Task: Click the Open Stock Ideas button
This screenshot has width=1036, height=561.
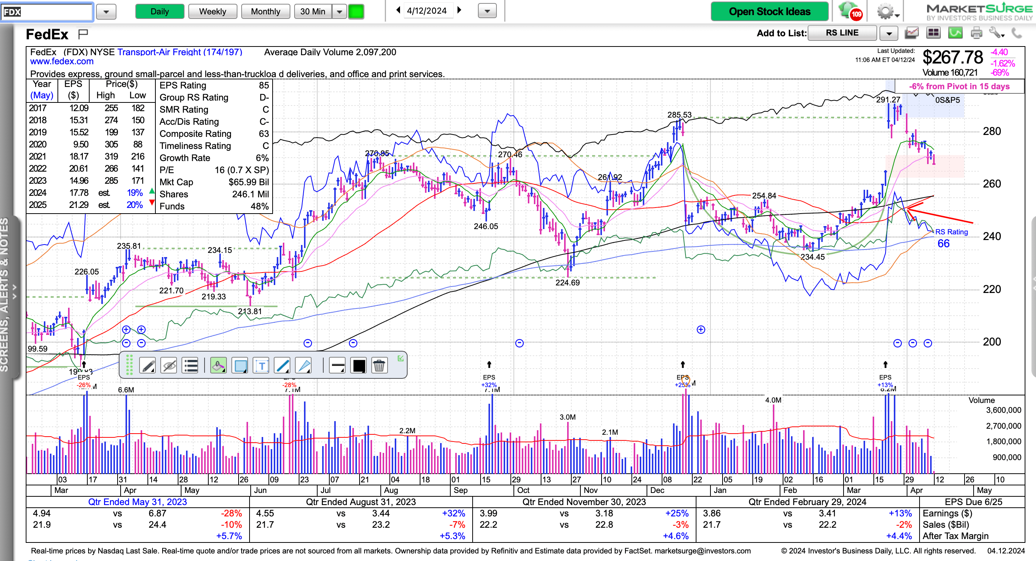Action: 769,11
